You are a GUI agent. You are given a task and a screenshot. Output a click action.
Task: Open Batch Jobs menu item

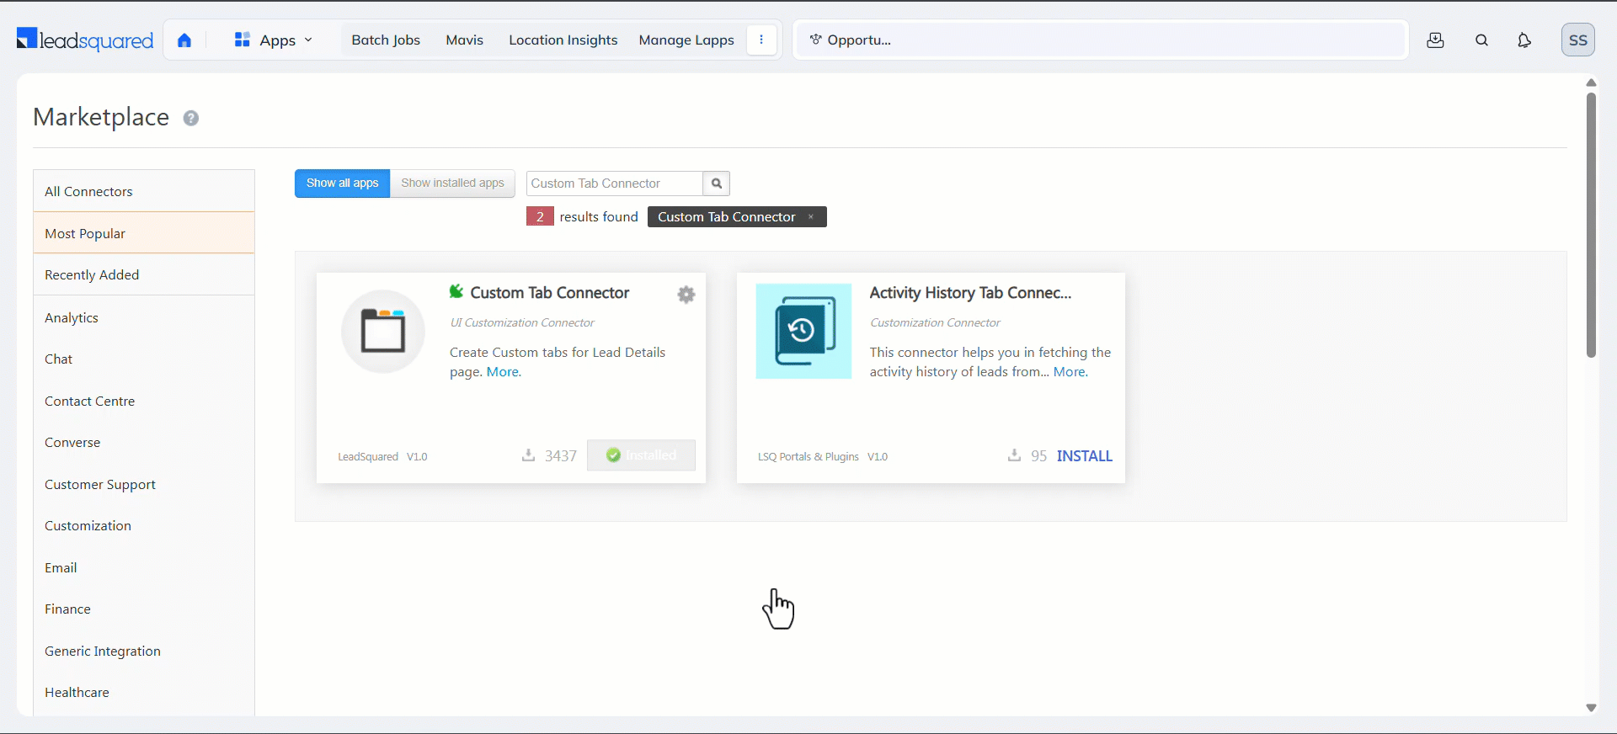(386, 40)
